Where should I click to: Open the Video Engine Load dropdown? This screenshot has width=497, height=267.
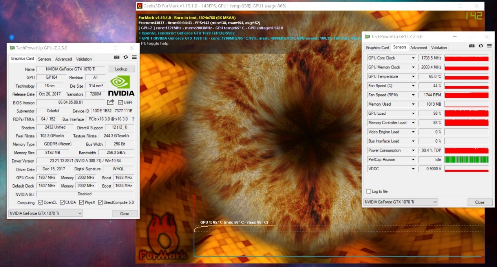[x=413, y=132]
